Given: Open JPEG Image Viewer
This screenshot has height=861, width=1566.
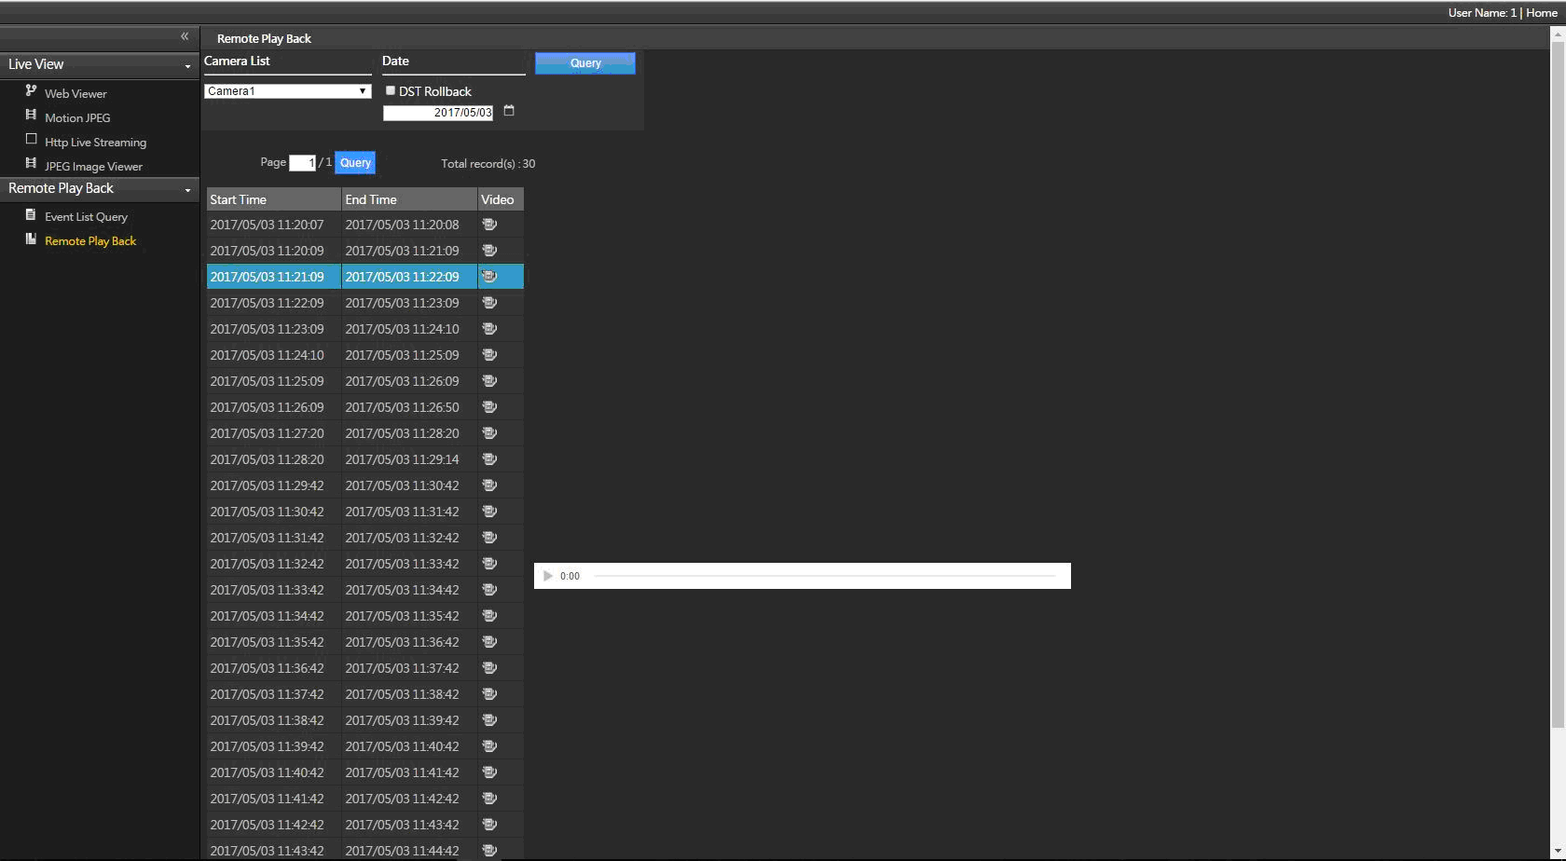Looking at the screenshot, I should [93, 166].
